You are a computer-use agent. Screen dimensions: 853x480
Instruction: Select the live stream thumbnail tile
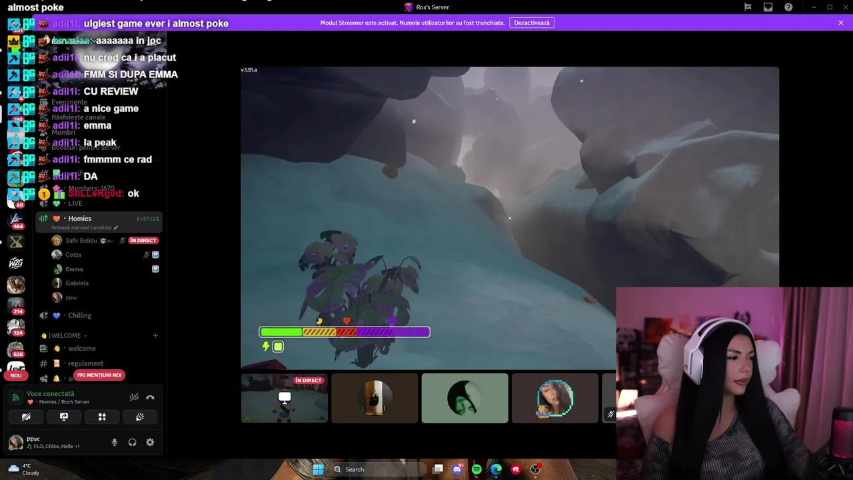click(285, 398)
